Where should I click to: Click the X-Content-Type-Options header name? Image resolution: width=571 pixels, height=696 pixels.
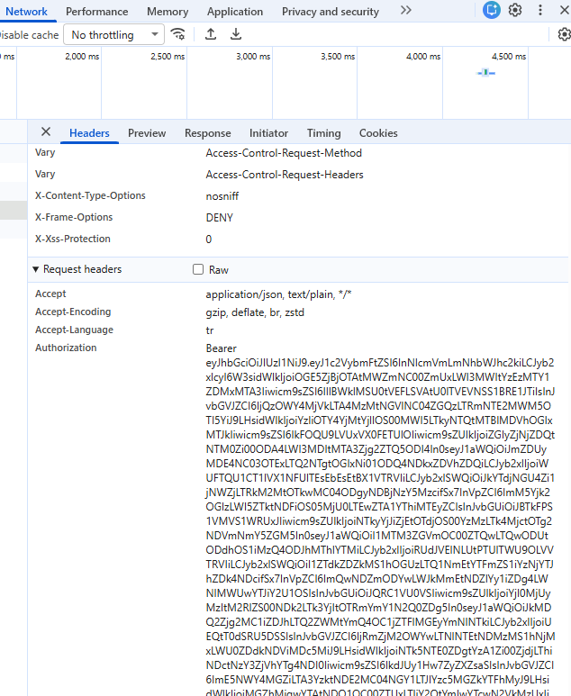(x=90, y=195)
